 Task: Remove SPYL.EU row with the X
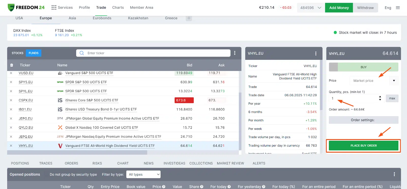(11, 91)
